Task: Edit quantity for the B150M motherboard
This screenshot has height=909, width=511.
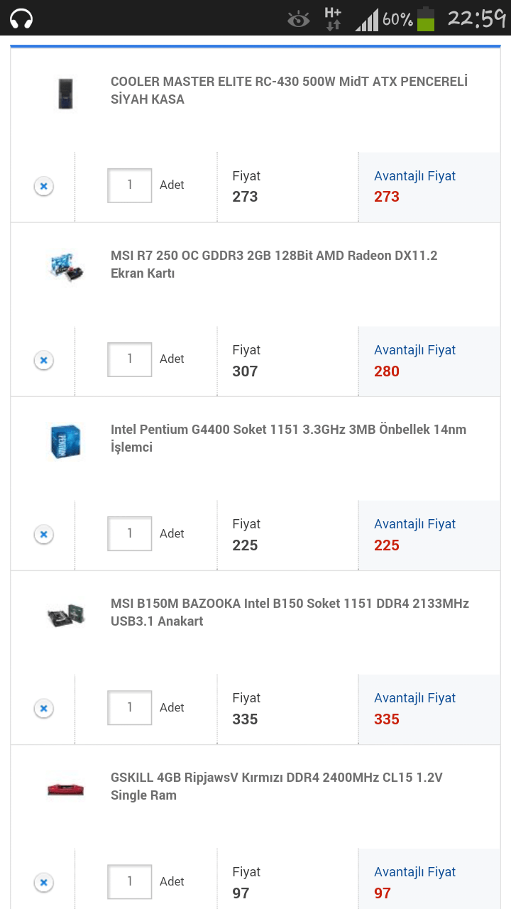Action: 129,707
